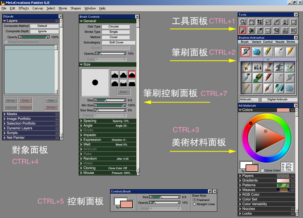Viewport: 303px width, 218px height.
Task: Choose the felt markers brush icon
Action: (279, 88)
